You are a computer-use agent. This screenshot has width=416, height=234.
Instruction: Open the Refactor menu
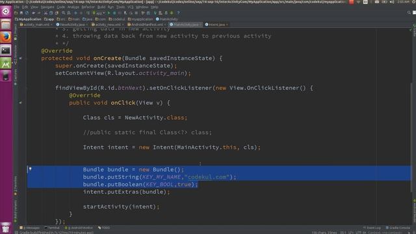88,7
